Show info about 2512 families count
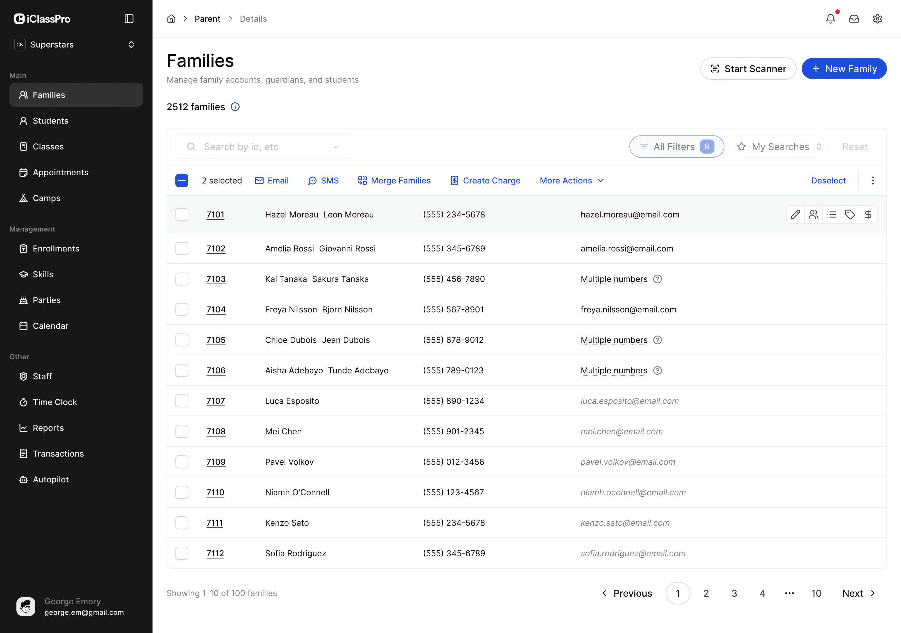The width and height of the screenshot is (901, 633). [x=235, y=107]
